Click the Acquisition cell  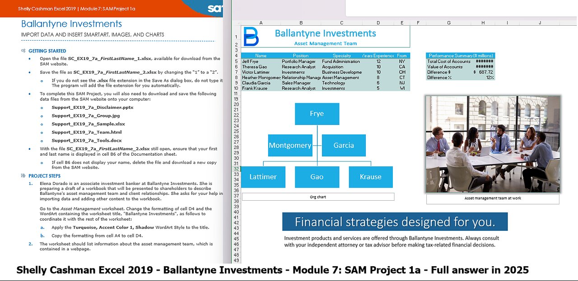pos(341,67)
